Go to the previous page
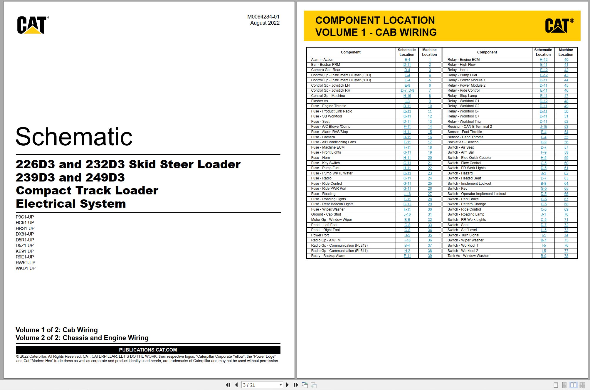Screen dimensions: 590x390 (236, 385)
